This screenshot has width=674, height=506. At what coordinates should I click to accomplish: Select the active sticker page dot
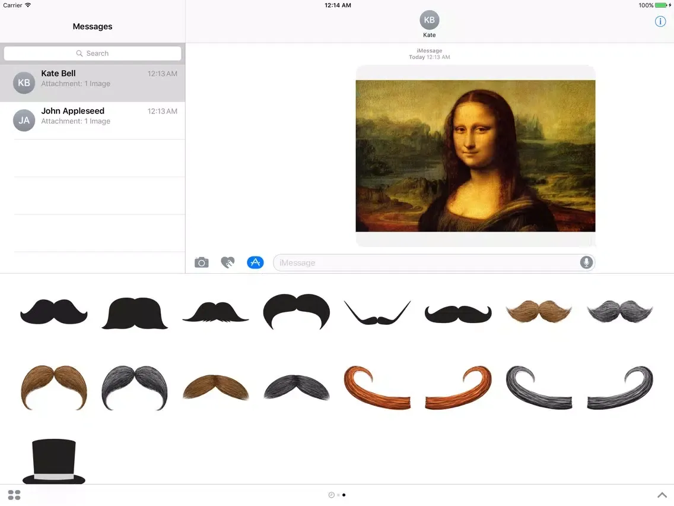pyautogui.click(x=344, y=495)
